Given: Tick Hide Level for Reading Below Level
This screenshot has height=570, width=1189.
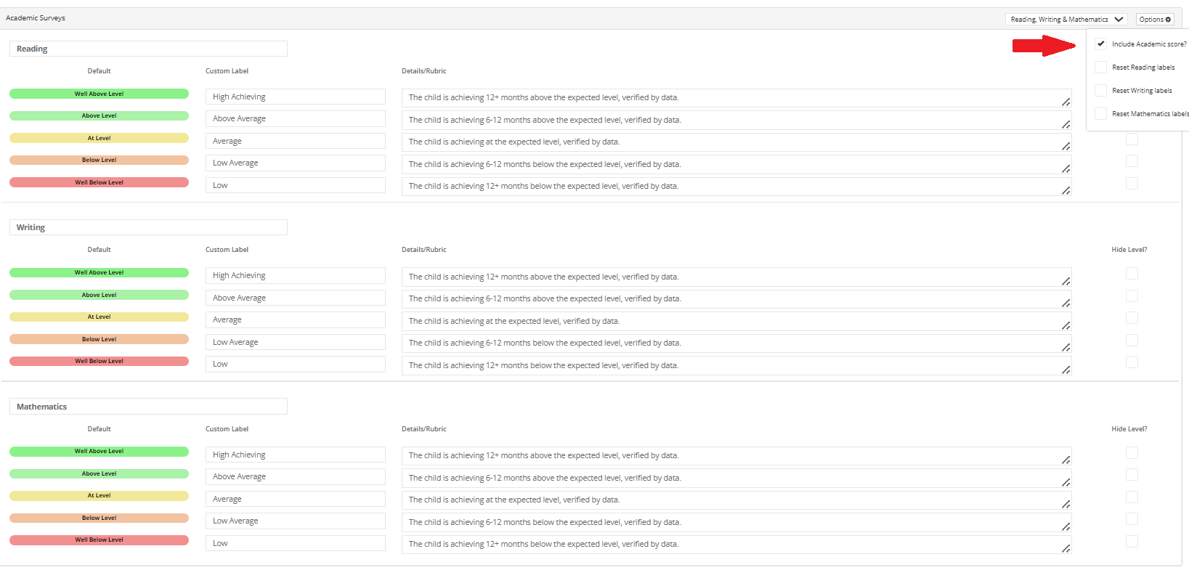Looking at the screenshot, I should [x=1132, y=161].
